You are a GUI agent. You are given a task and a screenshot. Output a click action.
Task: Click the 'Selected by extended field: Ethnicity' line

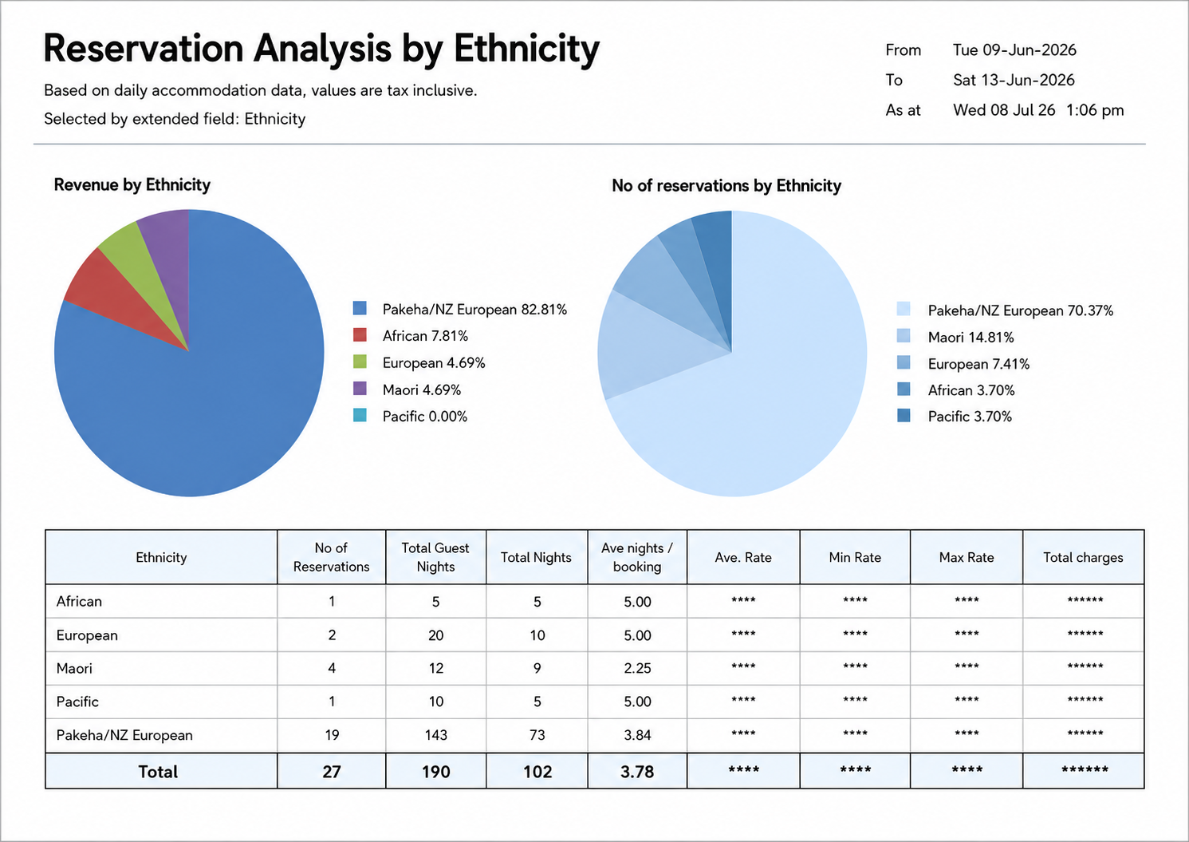pyautogui.click(x=175, y=119)
